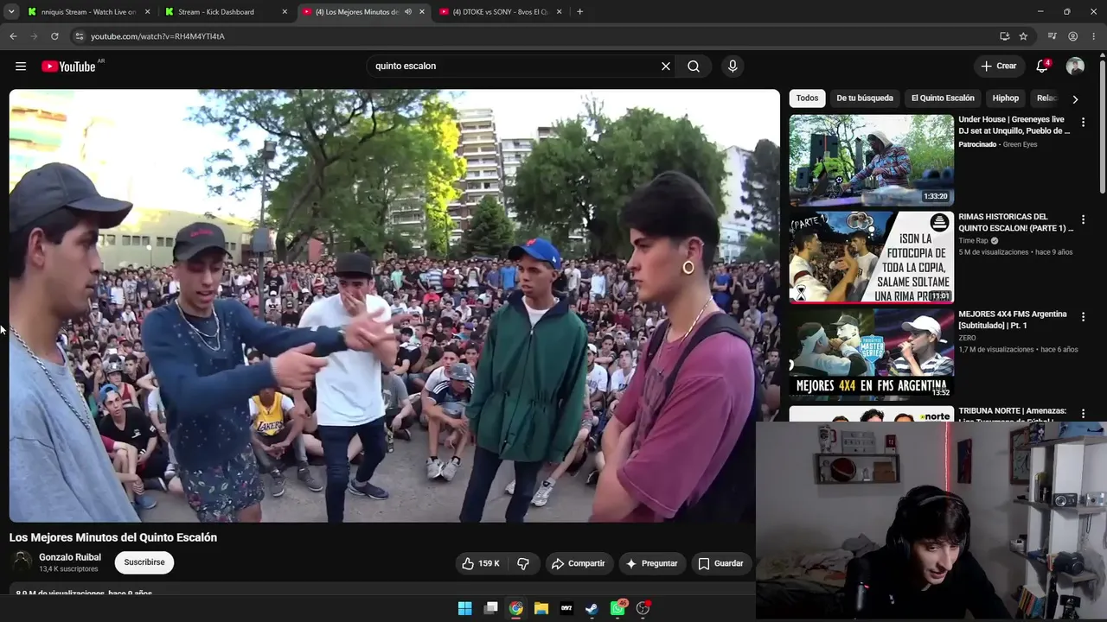
Task: Click the video player to pause
Action: [x=394, y=306]
